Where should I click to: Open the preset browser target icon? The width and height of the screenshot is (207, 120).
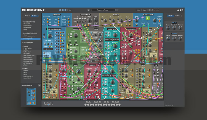point(89,10)
